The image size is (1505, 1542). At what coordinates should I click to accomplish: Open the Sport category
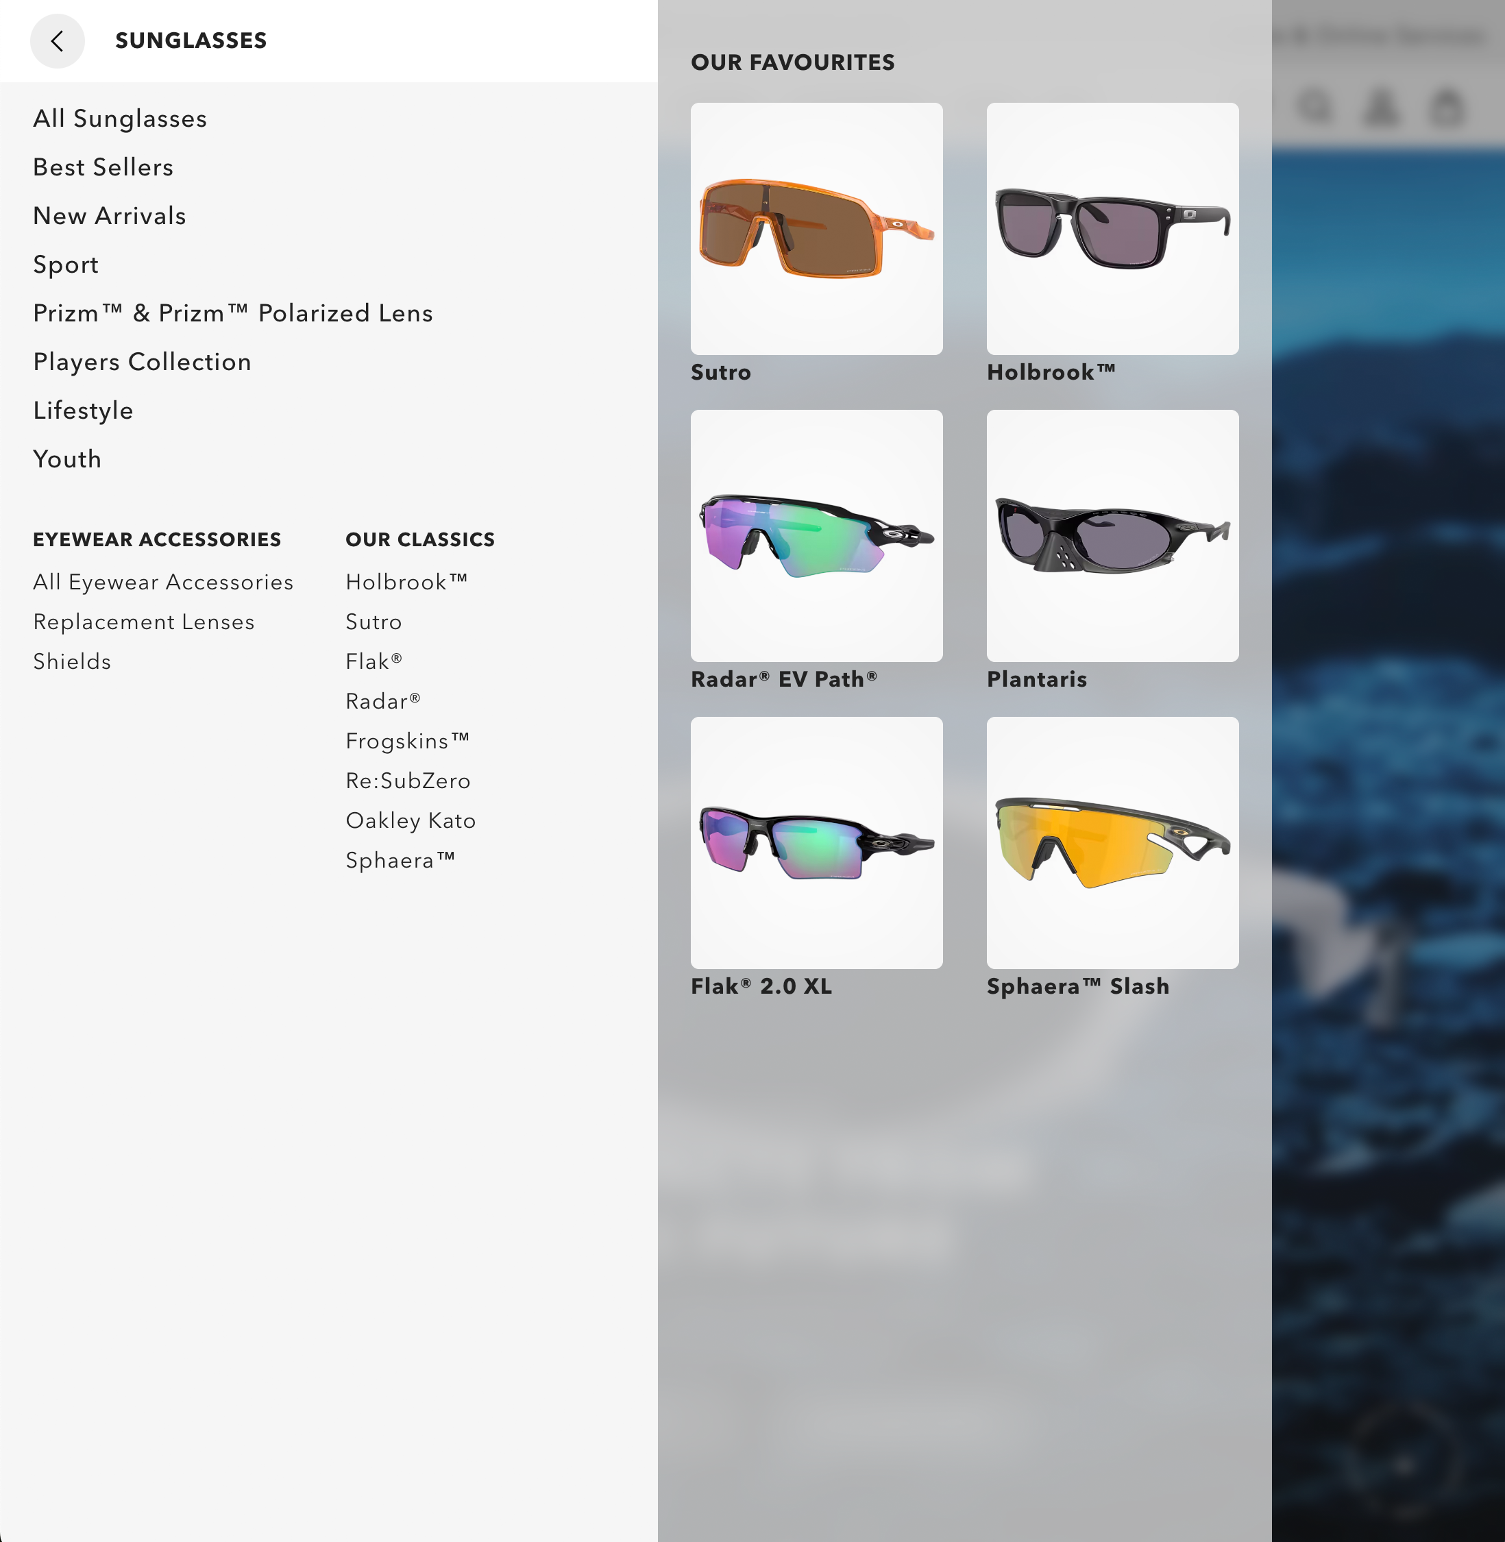[65, 265]
